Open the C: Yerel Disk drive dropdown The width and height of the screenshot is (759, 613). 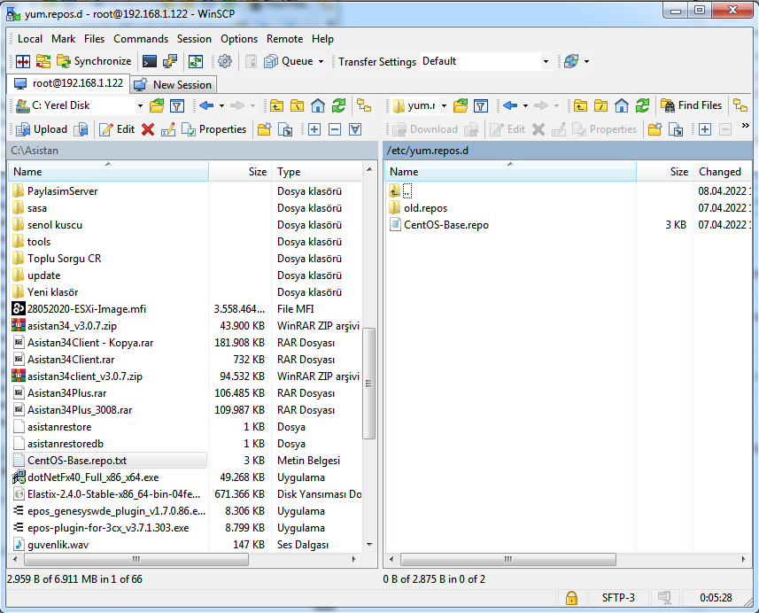click(x=140, y=105)
